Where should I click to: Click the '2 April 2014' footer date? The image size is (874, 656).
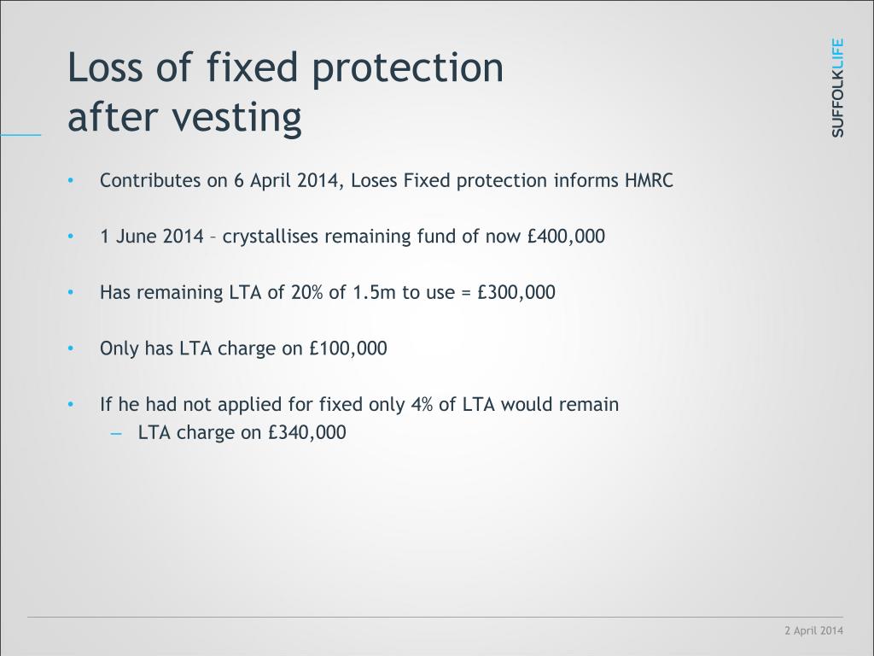[x=813, y=631]
